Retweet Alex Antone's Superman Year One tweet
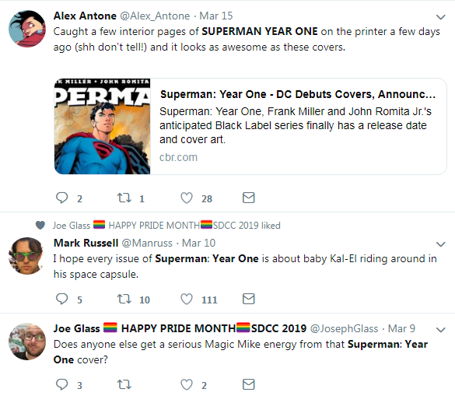 (x=124, y=198)
